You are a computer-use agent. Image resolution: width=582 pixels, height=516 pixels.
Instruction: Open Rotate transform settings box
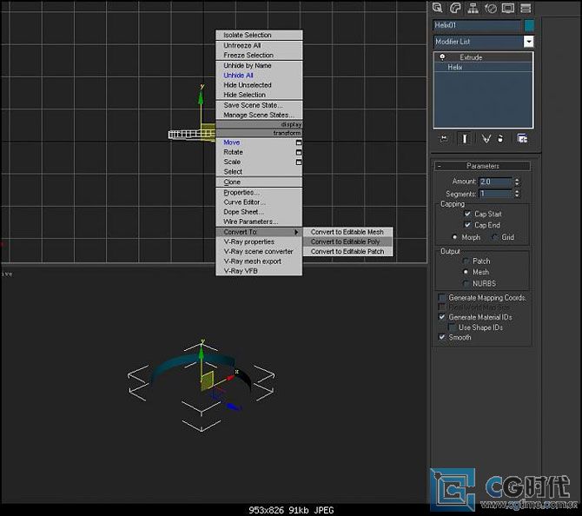click(299, 152)
